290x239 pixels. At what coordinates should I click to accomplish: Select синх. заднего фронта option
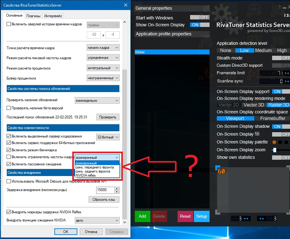[x=97, y=171]
